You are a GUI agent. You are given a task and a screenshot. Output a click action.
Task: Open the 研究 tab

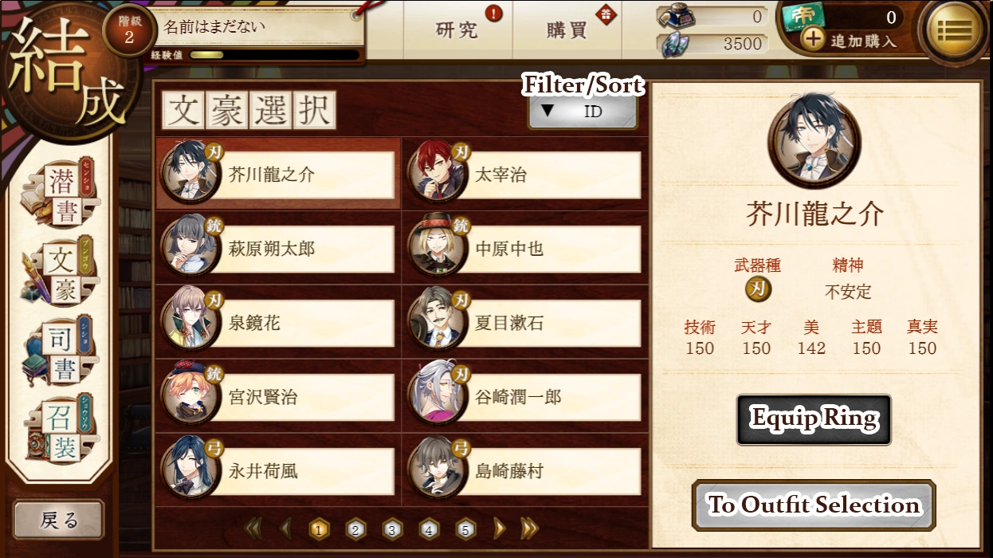click(x=458, y=29)
